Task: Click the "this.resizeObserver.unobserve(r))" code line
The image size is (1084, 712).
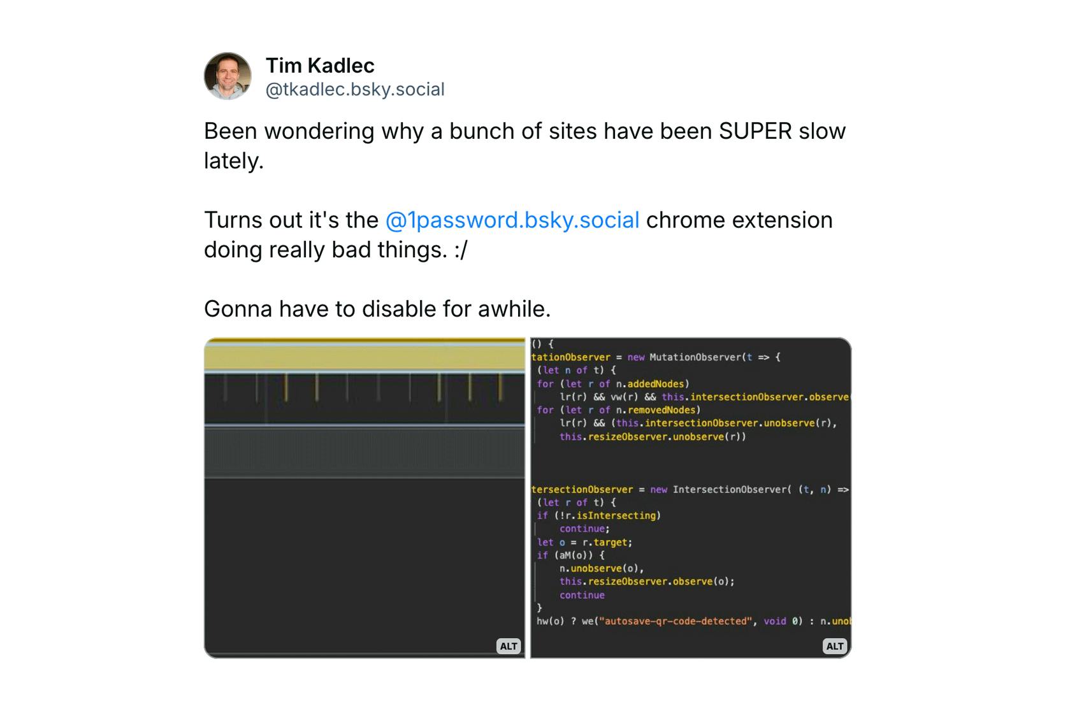Action: (653, 437)
